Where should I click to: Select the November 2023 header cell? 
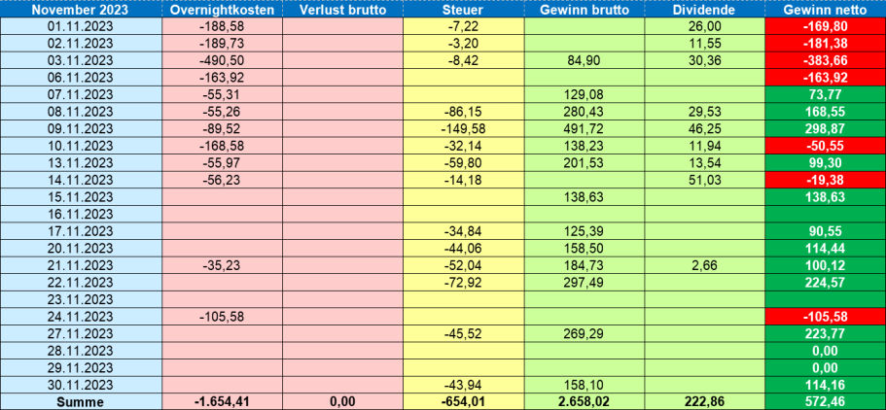click(82, 10)
